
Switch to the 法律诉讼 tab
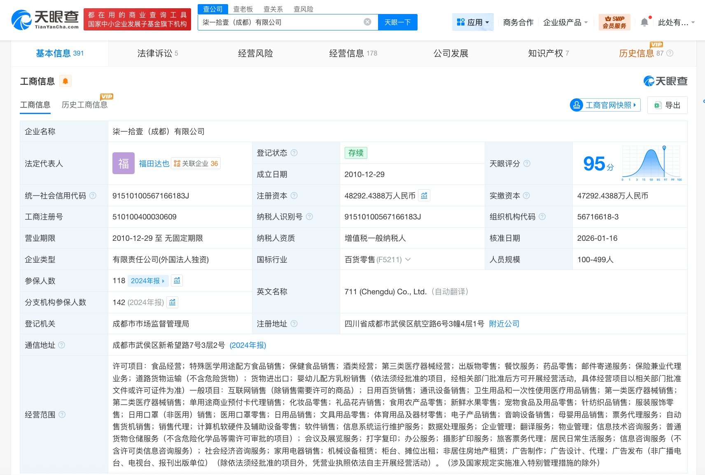click(x=157, y=53)
